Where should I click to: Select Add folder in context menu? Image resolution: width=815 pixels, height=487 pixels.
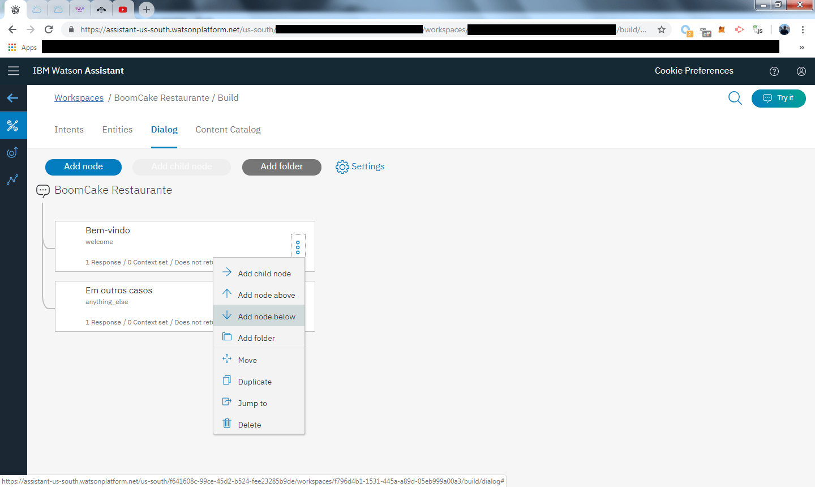click(259, 338)
